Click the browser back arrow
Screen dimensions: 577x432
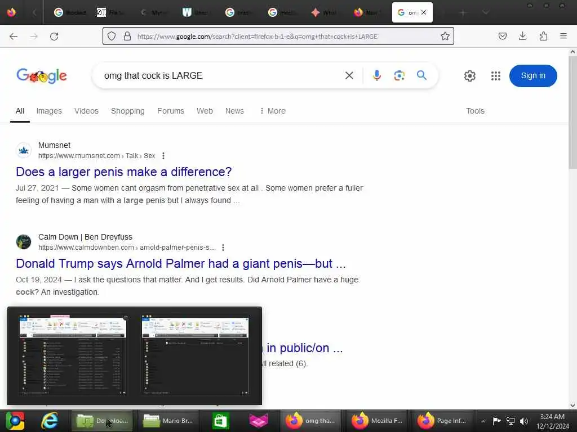tap(14, 37)
